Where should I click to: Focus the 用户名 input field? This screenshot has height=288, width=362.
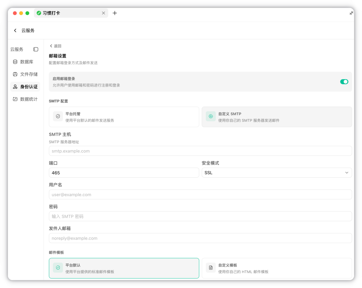pyautogui.click(x=200, y=194)
